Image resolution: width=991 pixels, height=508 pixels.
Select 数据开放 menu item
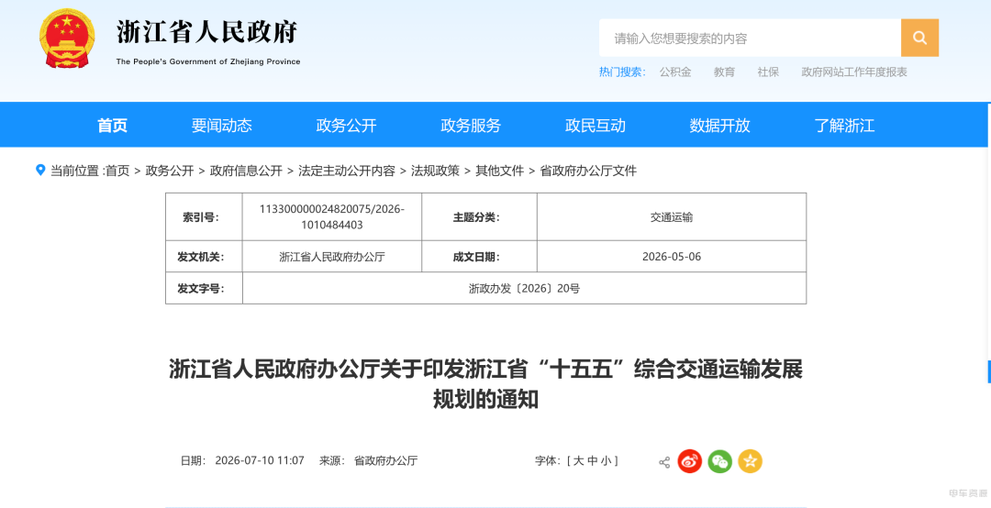(720, 125)
